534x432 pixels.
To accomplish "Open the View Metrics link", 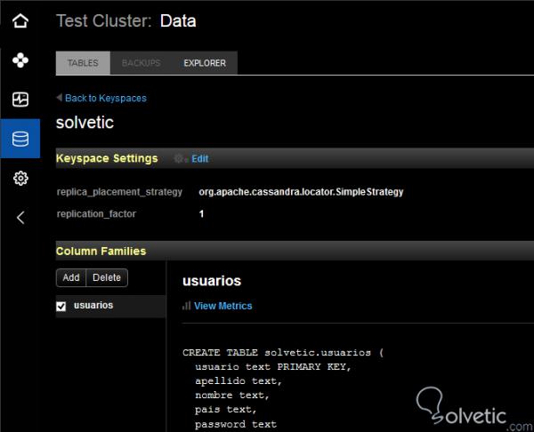I will point(222,306).
